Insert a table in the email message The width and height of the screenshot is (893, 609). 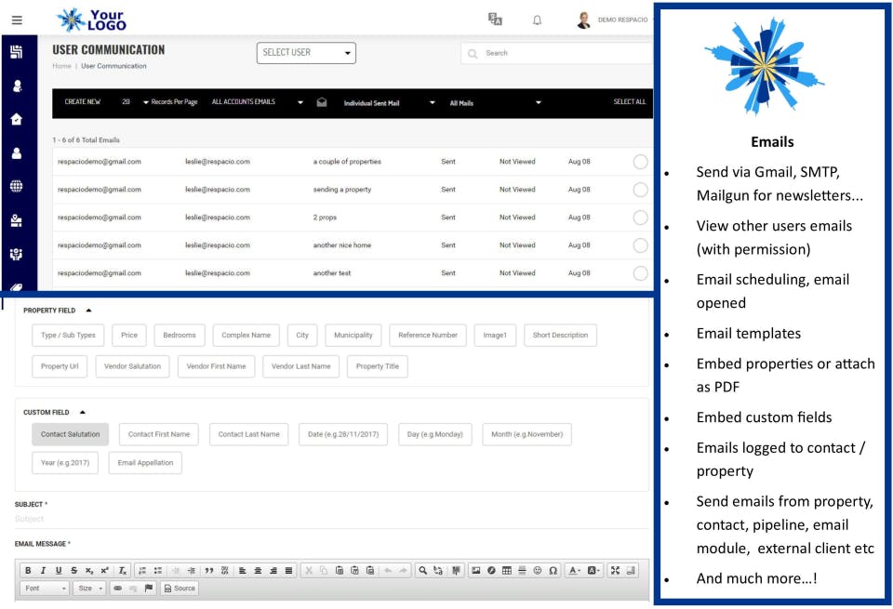point(506,570)
